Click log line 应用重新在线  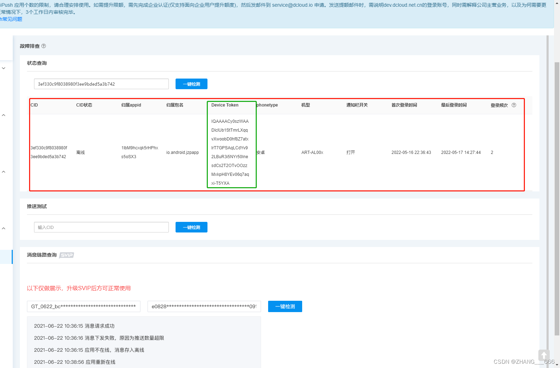click(x=74, y=362)
